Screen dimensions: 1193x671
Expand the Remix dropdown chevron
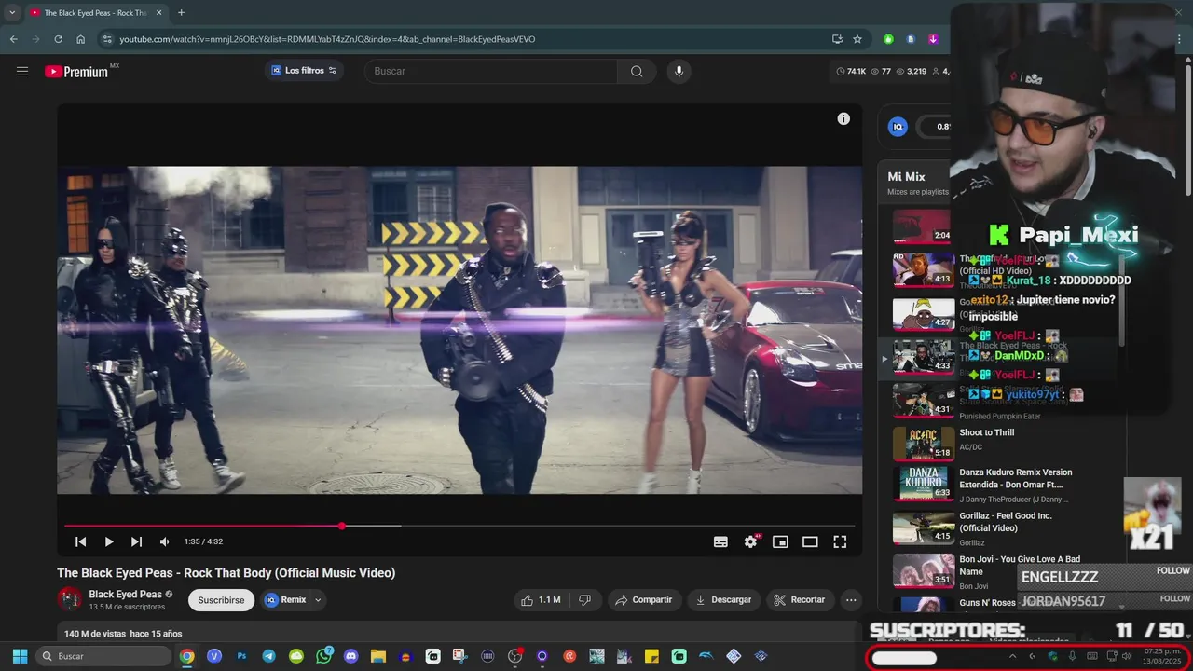click(x=318, y=600)
